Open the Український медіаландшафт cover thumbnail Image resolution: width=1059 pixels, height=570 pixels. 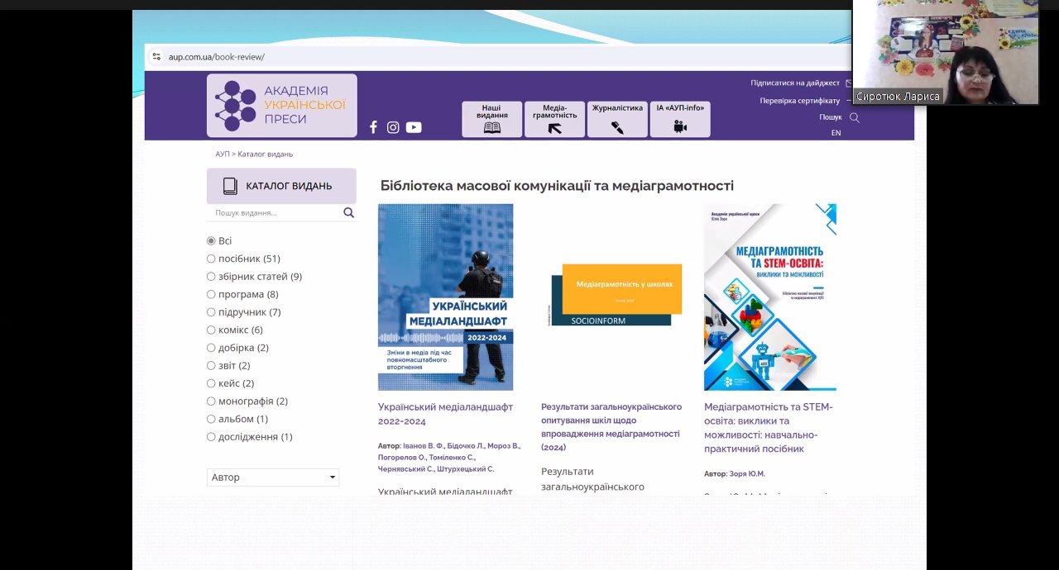coord(445,297)
